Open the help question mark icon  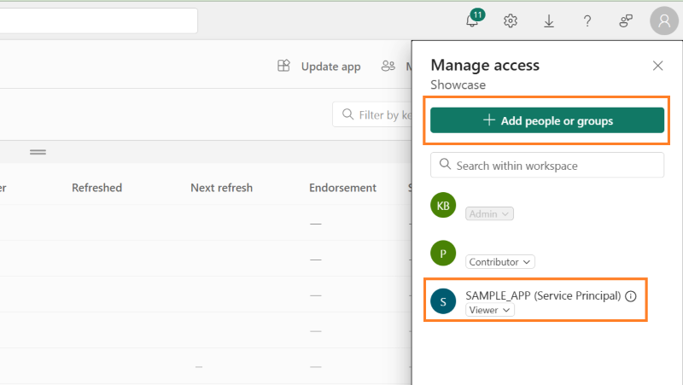(587, 21)
